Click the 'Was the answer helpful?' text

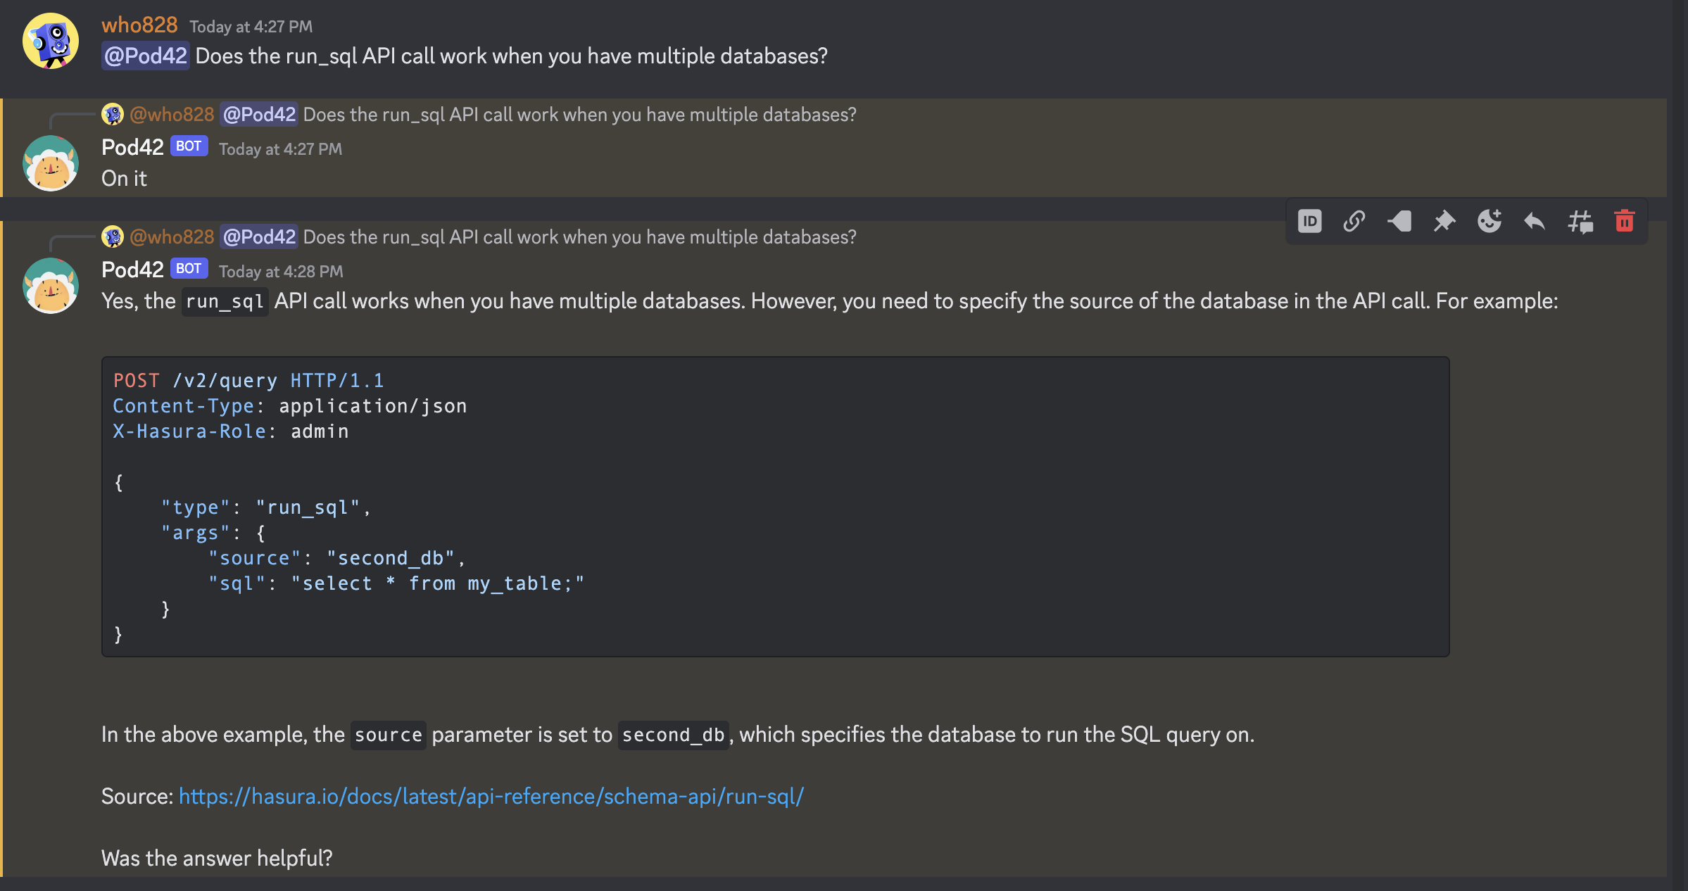tap(217, 858)
